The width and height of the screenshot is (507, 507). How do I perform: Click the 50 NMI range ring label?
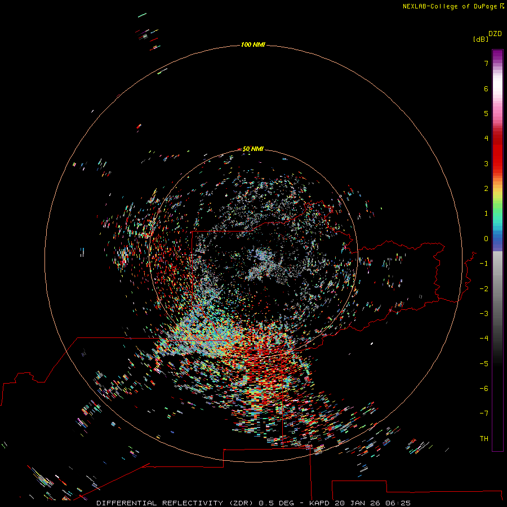pos(253,149)
